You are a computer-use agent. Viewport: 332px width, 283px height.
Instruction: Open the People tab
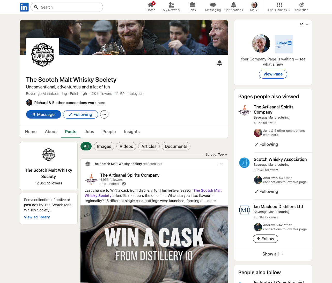point(109,132)
